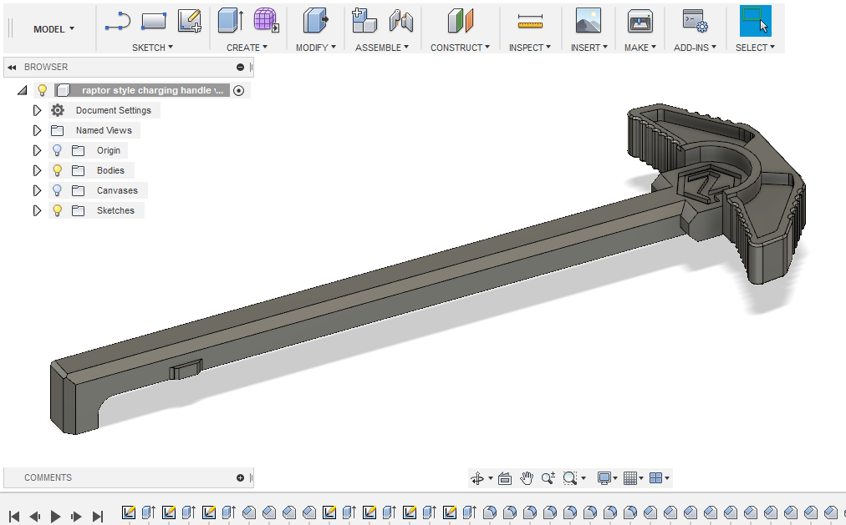Select the Line sketch tool icon
846x525 pixels.
[x=118, y=22]
